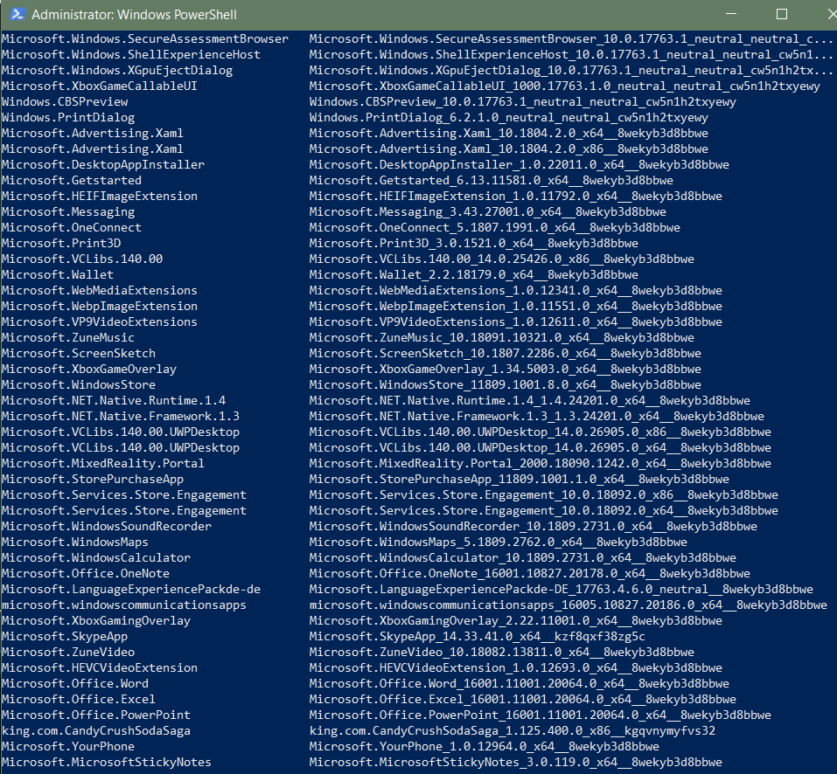Select king.com.CandyCrushSodaSaga name entry
837x774 pixels.
(x=96, y=731)
